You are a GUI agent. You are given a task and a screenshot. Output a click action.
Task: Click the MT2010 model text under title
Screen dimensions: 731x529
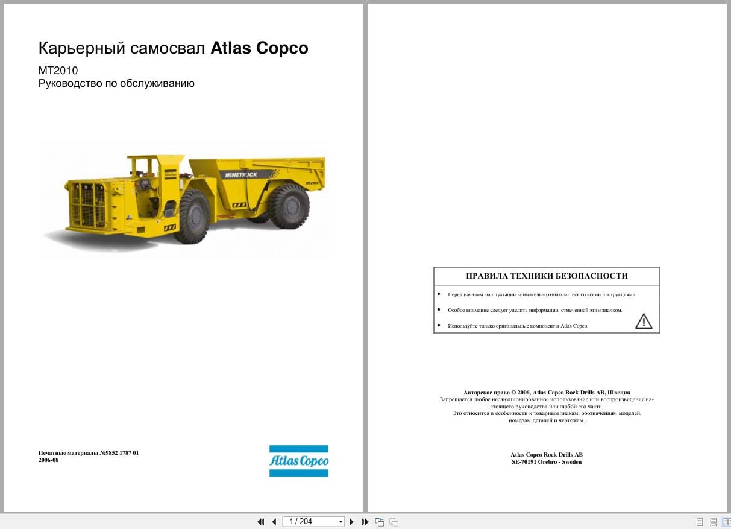pyautogui.click(x=58, y=71)
